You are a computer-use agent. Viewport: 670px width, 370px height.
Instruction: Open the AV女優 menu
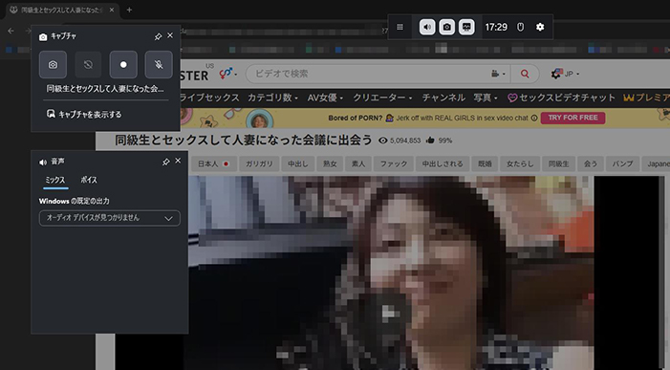[x=325, y=98]
